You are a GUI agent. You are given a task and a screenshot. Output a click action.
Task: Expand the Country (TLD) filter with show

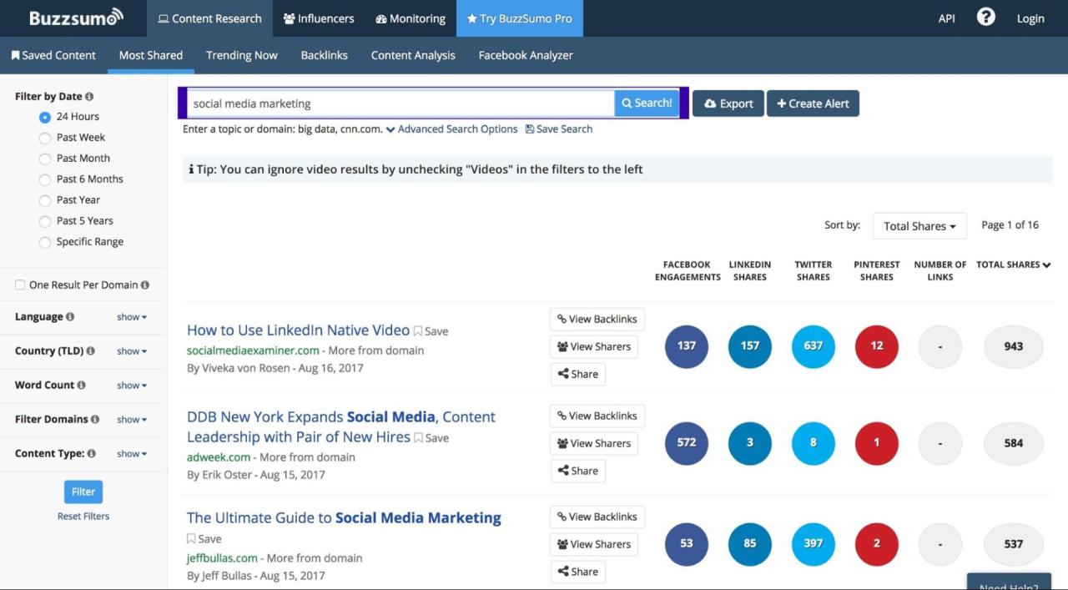coord(132,351)
